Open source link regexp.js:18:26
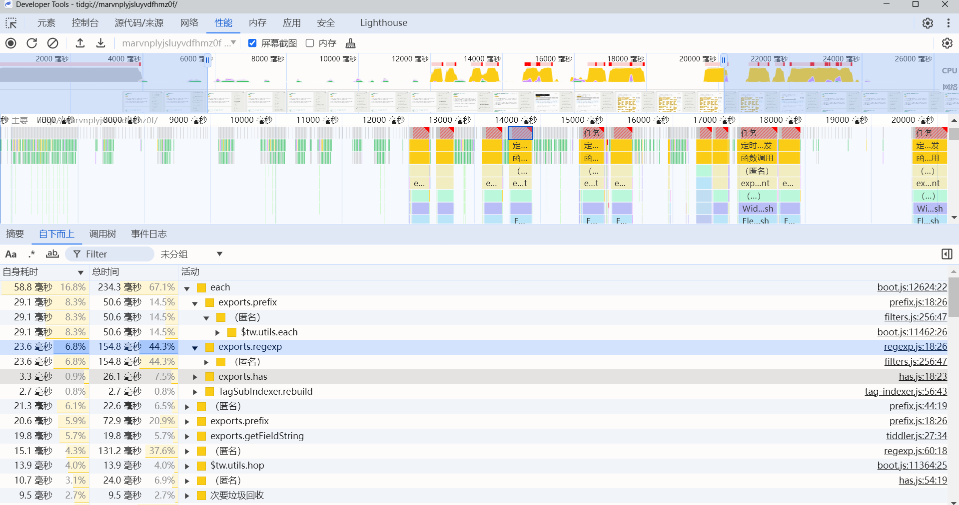The height and width of the screenshot is (505, 959). [915, 347]
